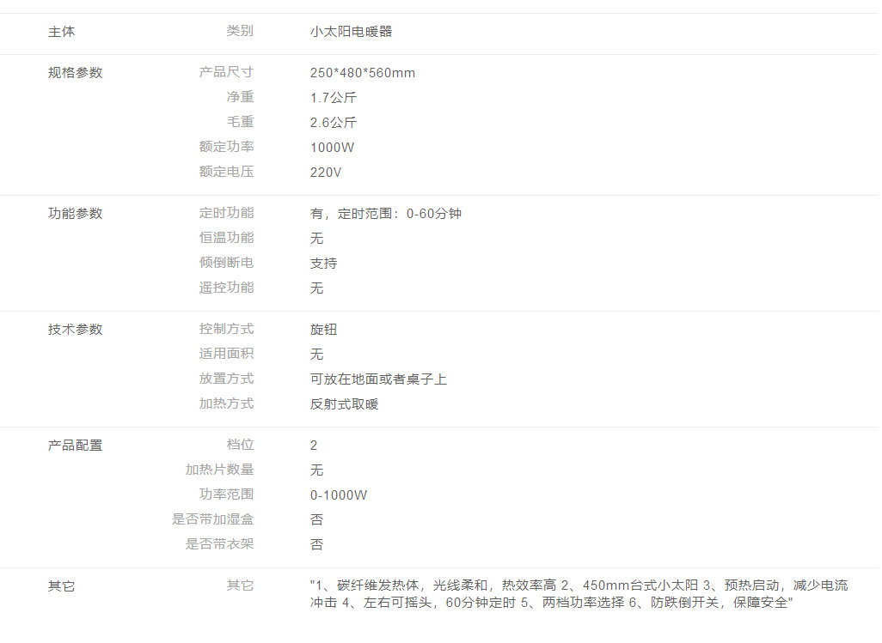Image resolution: width=882 pixels, height=643 pixels.
Task: Click the 倾倒断电 label
Action: tap(226, 263)
